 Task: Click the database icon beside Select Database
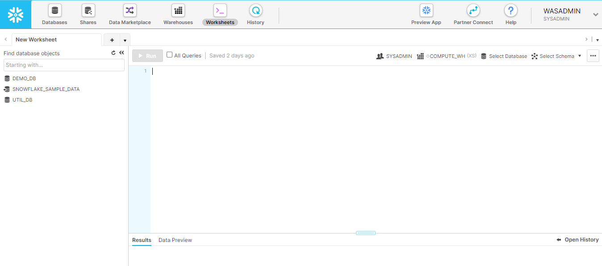pyautogui.click(x=484, y=56)
